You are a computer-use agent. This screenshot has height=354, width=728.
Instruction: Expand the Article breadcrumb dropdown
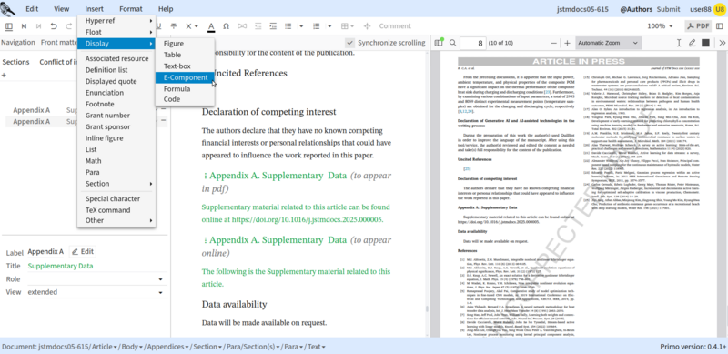coord(104,347)
